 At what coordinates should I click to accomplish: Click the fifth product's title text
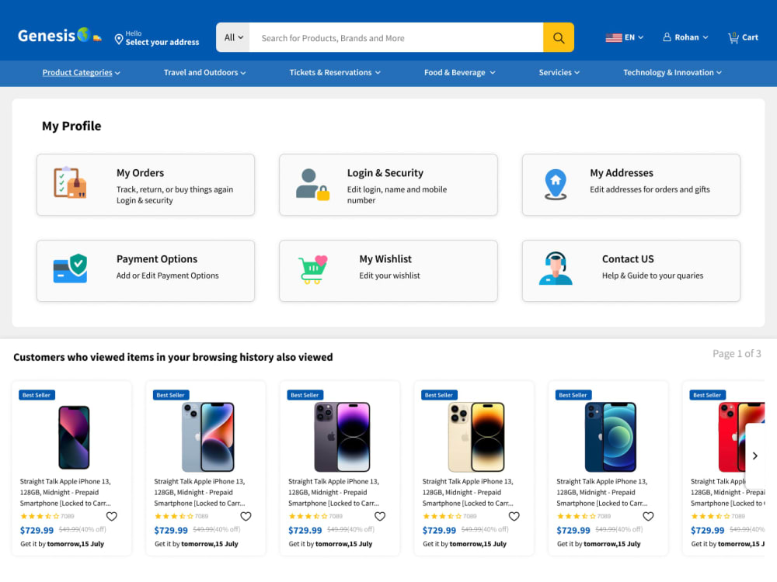click(602, 493)
